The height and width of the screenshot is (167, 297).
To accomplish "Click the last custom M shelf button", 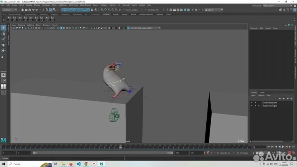I will (52, 19).
